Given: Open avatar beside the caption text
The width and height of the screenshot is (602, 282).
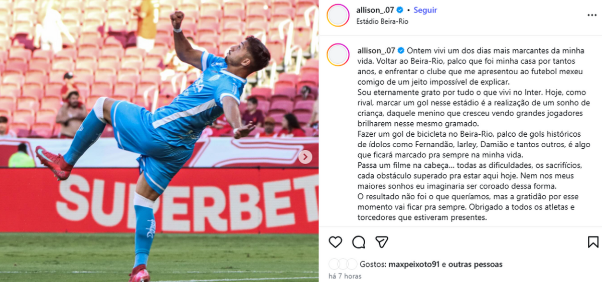Looking at the screenshot, I should [338, 55].
